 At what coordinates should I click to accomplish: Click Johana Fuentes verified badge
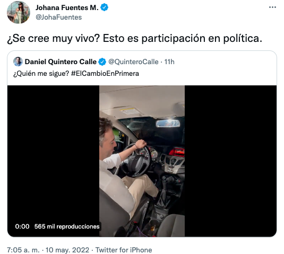105,7
